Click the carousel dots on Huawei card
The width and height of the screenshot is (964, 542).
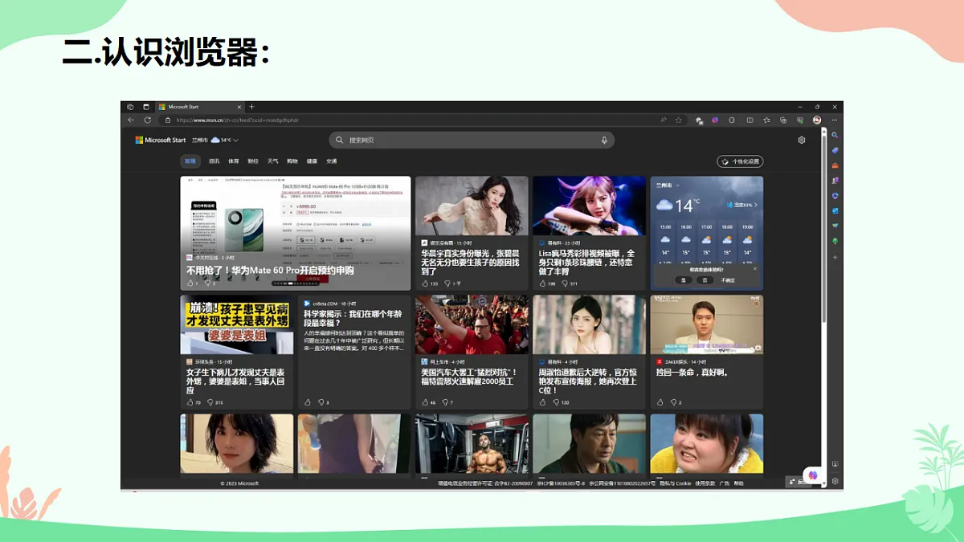tap(295, 283)
